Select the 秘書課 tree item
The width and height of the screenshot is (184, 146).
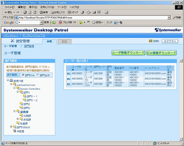click(24, 123)
